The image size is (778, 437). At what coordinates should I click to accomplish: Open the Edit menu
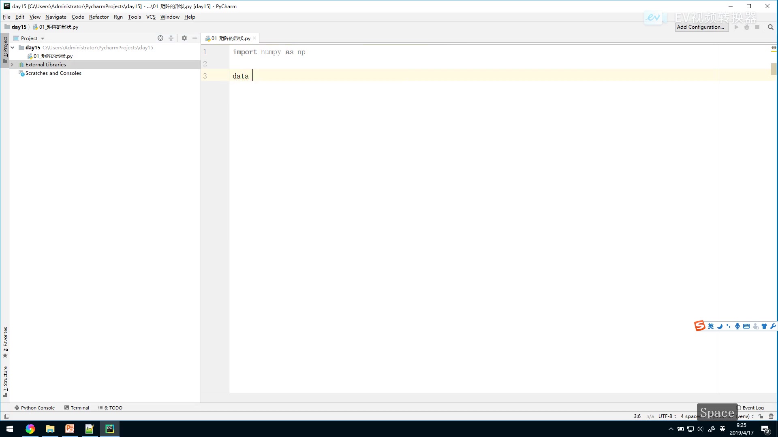point(20,17)
